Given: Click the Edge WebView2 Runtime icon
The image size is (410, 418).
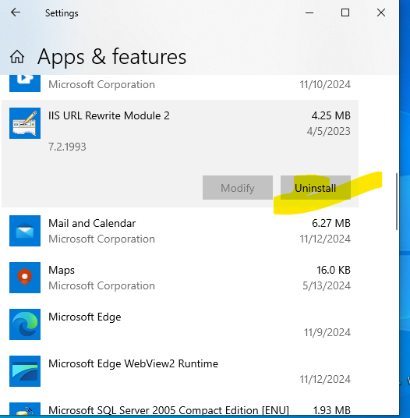Looking at the screenshot, I should tap(25, 371).
